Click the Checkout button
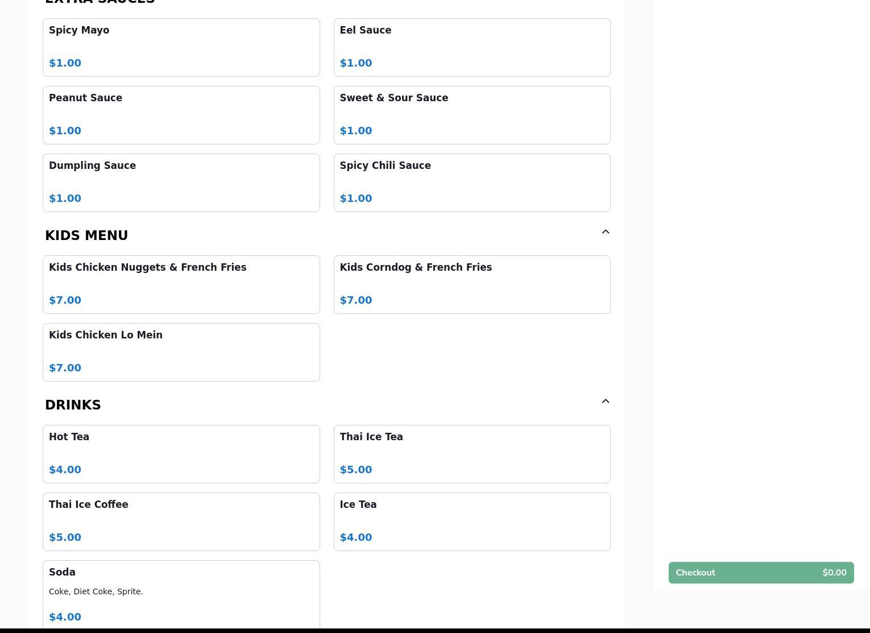The width and height of the screenshot is (870, 633). pos(761,573)
